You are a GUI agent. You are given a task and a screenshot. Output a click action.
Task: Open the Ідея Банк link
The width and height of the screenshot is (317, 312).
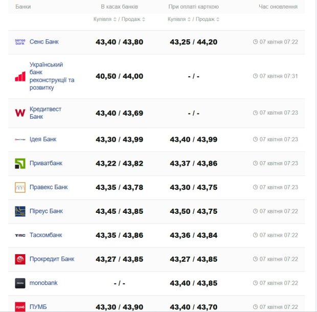tap(43, 139)
